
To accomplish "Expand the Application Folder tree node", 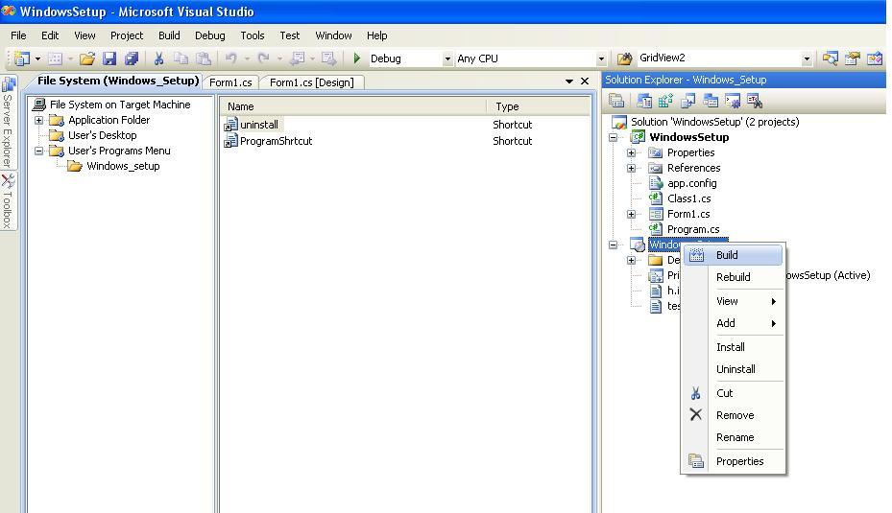I will pyautogui.click(x=38, y=120).
